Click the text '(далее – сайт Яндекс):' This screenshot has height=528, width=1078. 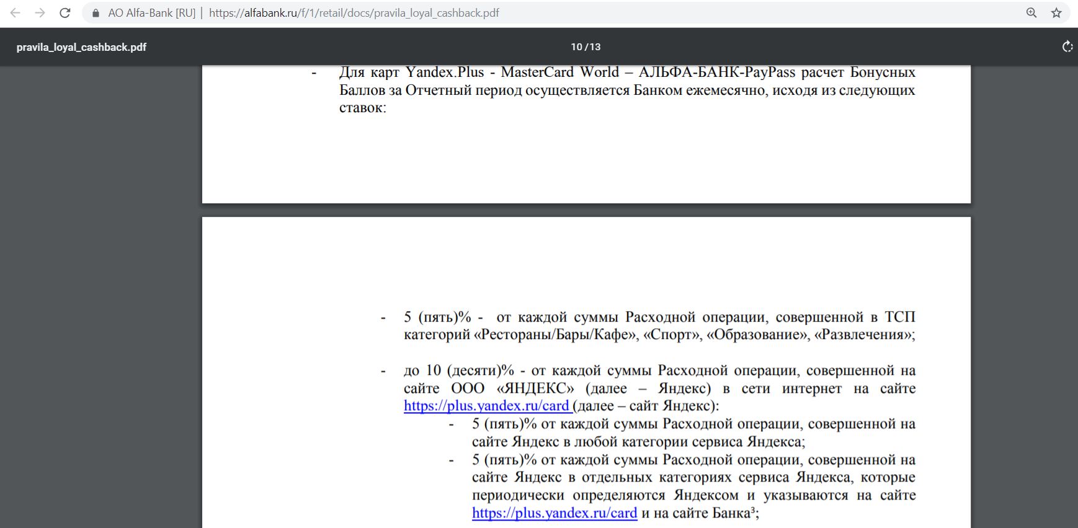[x=646, y=406]
